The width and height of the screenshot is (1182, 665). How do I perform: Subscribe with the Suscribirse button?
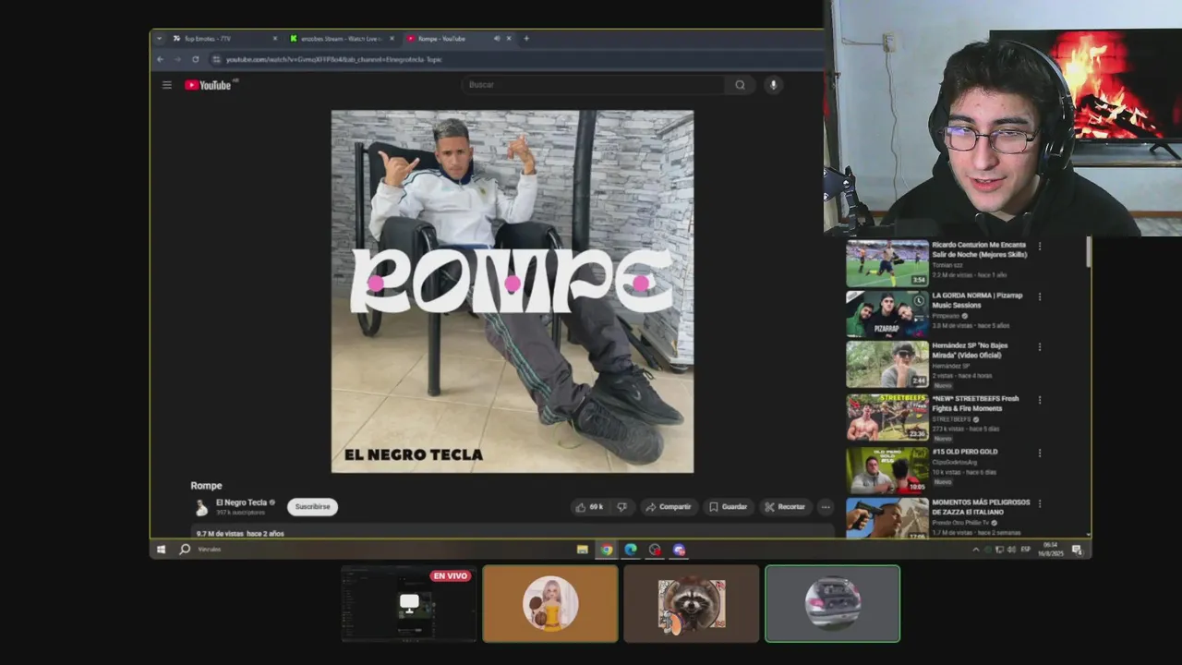coord(312,507)
